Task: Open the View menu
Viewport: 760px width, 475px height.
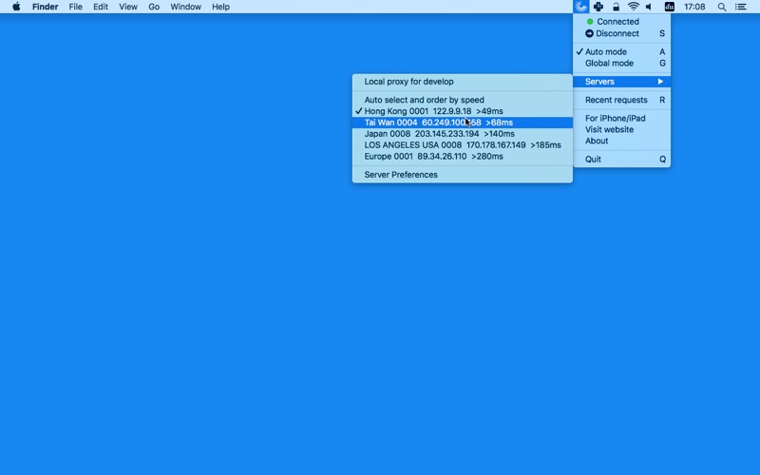Action: [128, 7]
